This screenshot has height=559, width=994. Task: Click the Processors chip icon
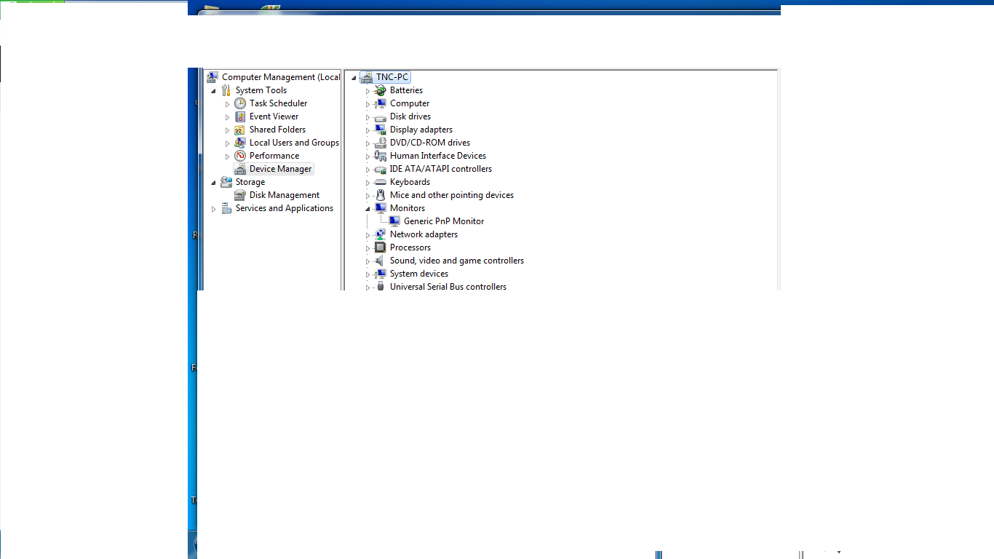[x=380, y=247]
